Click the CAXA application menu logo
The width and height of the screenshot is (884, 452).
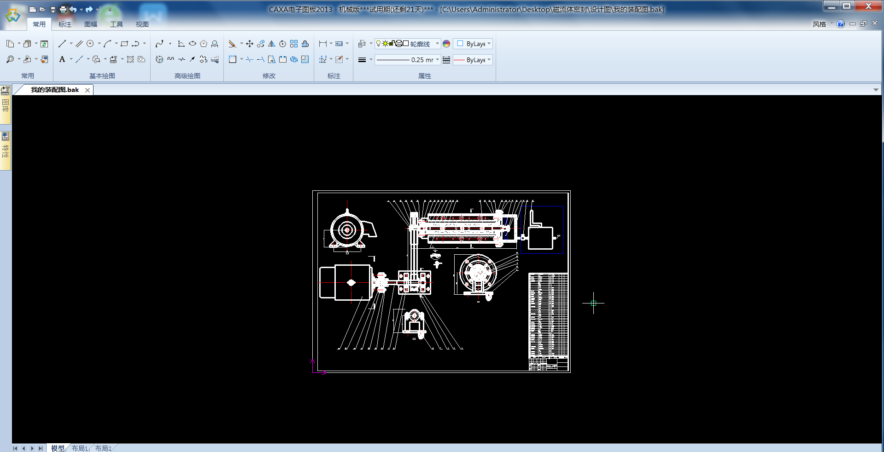pos(13,16)
